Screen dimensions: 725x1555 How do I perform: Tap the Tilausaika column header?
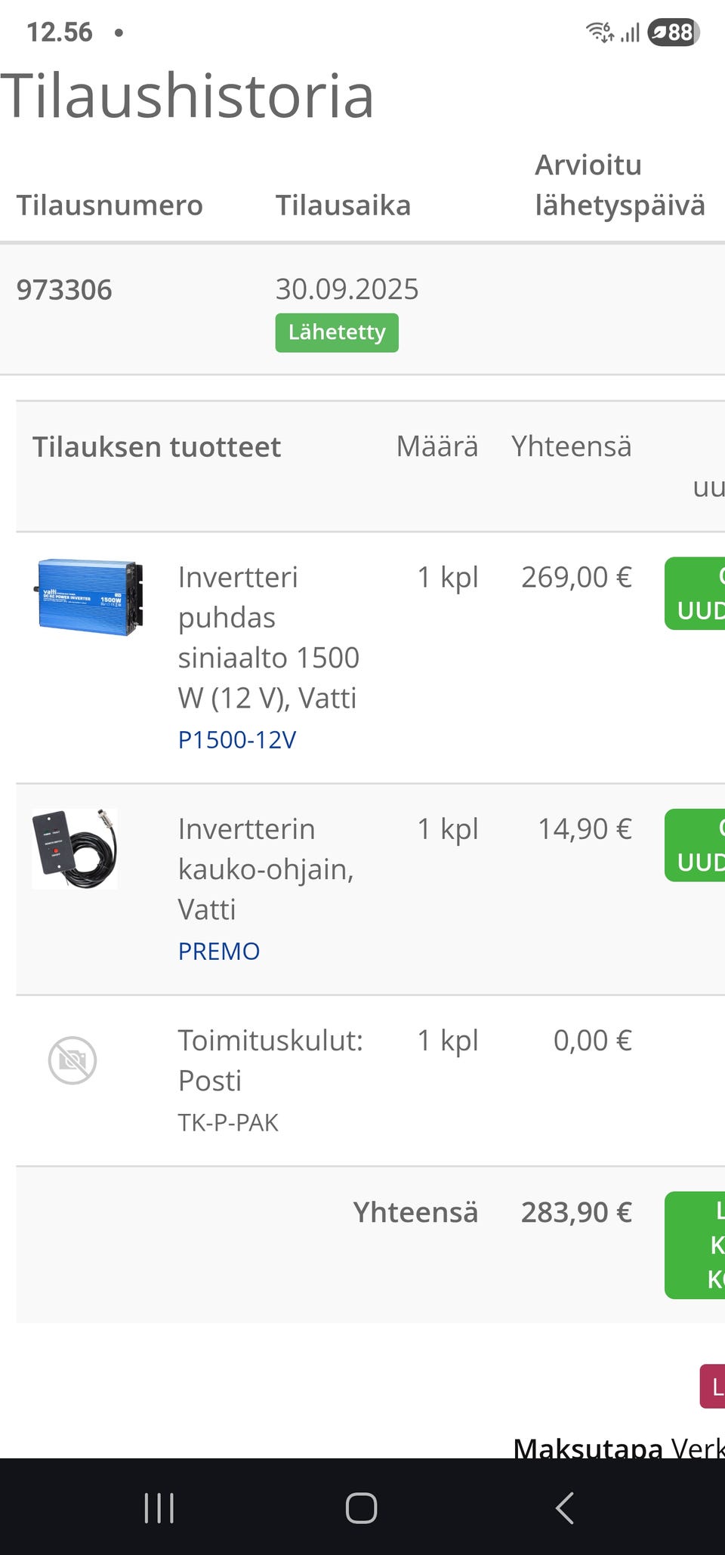pos(343,205)
